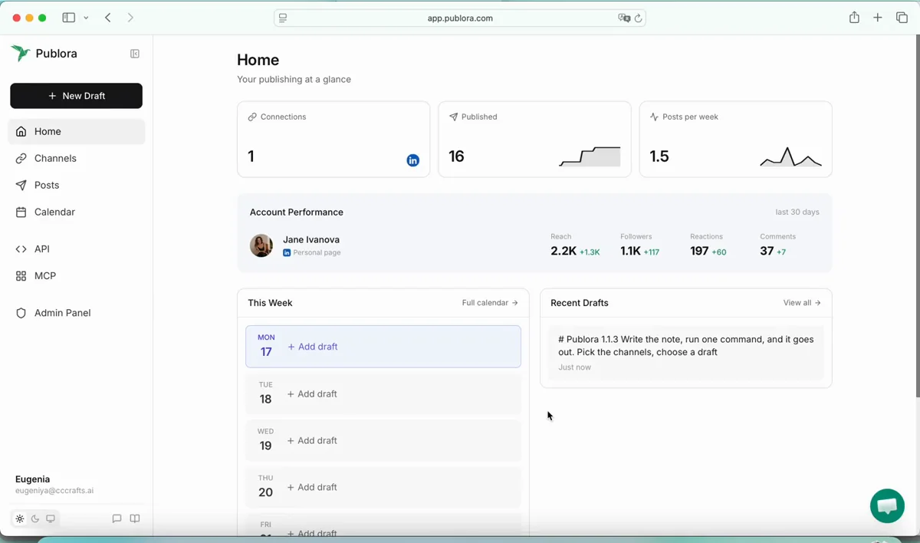
Task: Click the page settings icon in address bar
Action: point(283,18)
